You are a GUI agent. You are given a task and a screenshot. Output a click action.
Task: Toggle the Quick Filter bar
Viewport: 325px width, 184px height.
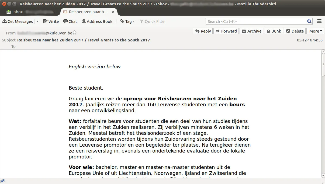[153, 22]
